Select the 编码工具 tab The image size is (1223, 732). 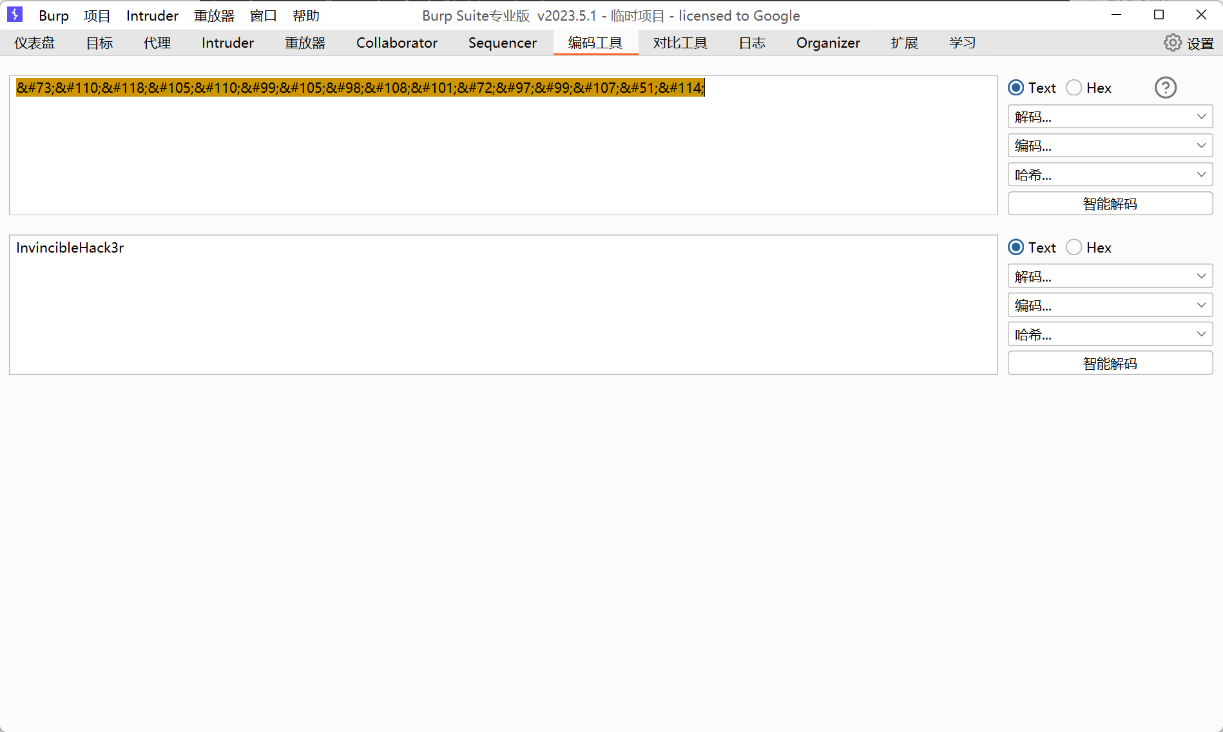point(595,43)
